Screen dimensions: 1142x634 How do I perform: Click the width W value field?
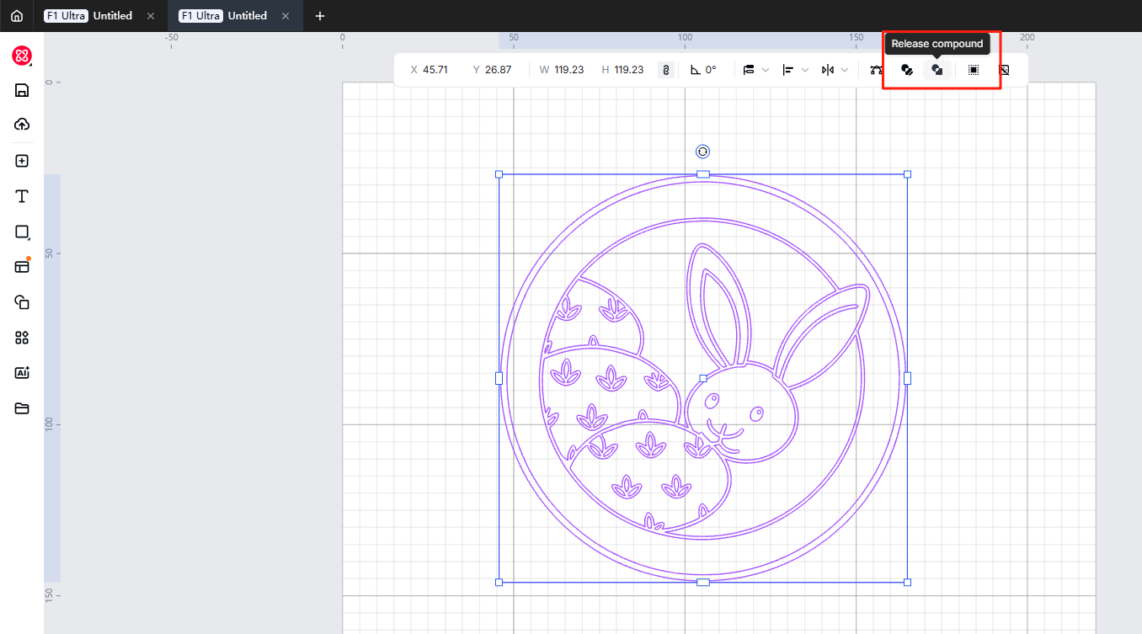(x=568, y=70)
